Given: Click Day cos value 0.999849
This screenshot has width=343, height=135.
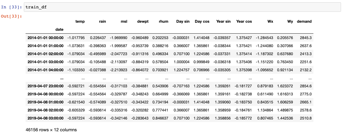Looking at the screenshot, I should (x=201, y=62).
